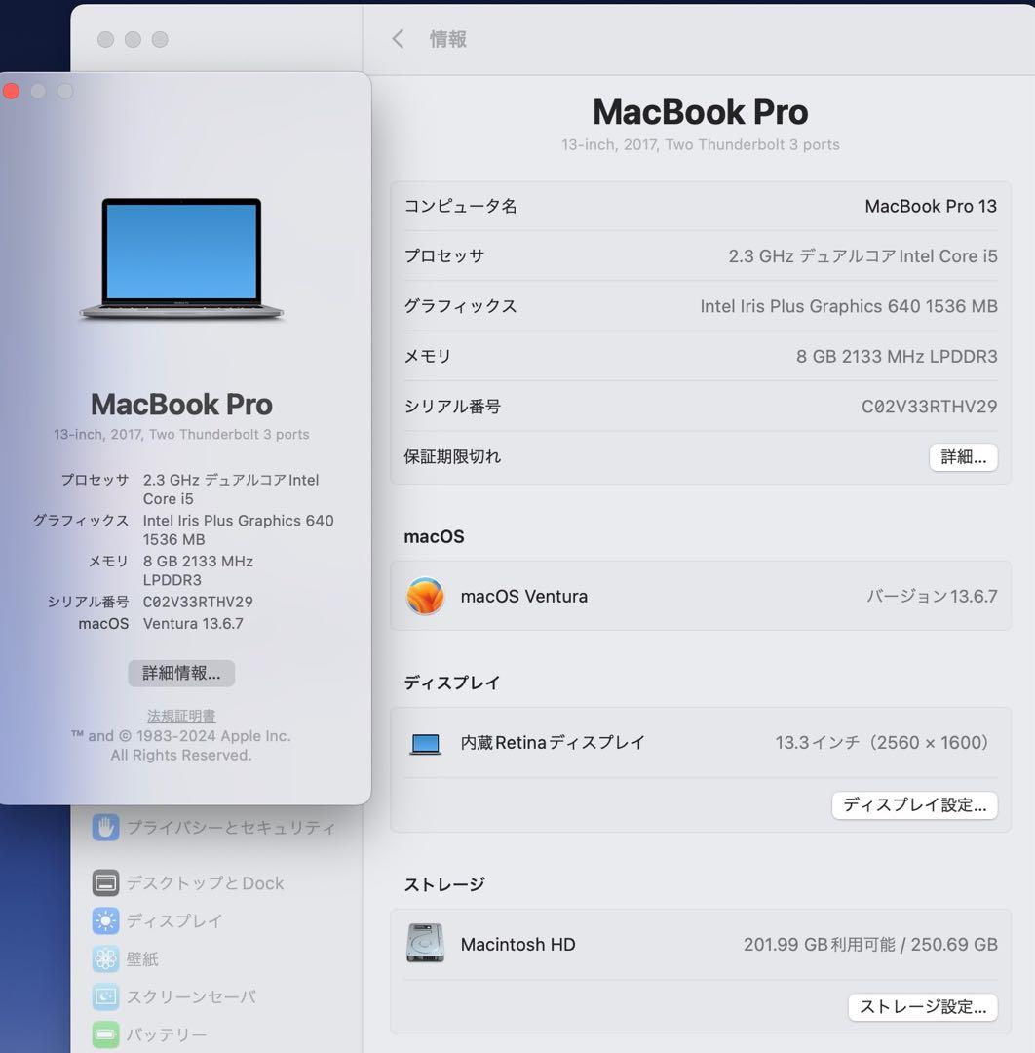Click the Displays sidebar icon
This screenshot has height=1053, width=1035.
(104, 920)
